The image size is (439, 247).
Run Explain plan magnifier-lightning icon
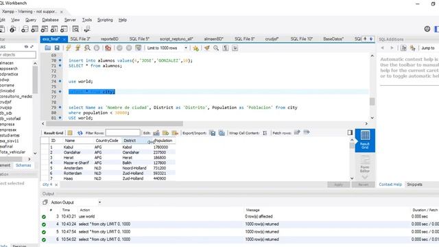pyautogui.click(x=87, y=48)
